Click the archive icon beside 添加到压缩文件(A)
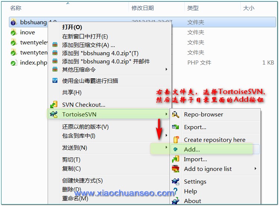Viewport: 279px width, 206px height. pyautogui.click(x=55, y=44)
